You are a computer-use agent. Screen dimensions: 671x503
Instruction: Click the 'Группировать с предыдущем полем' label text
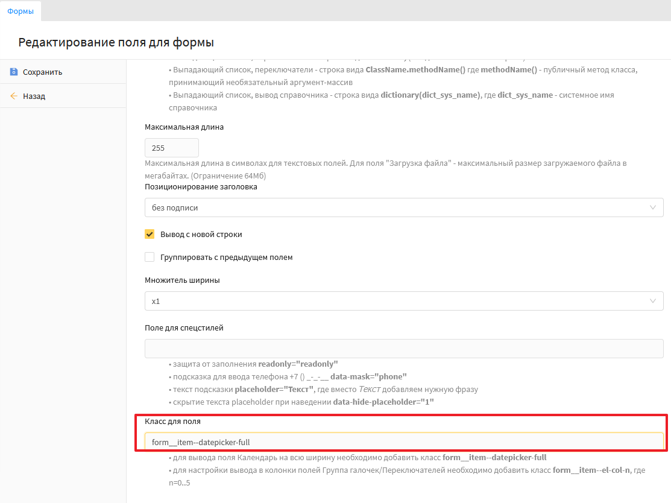[227, 257]
